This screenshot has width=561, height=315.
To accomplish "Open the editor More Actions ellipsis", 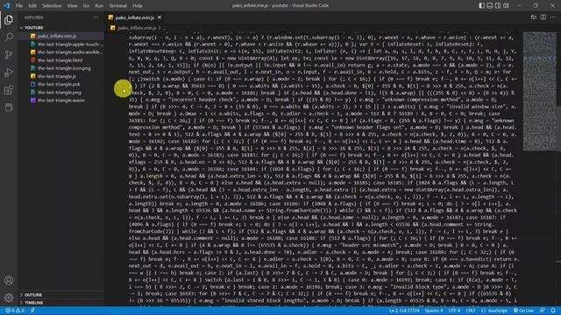I will coord(553,17).
